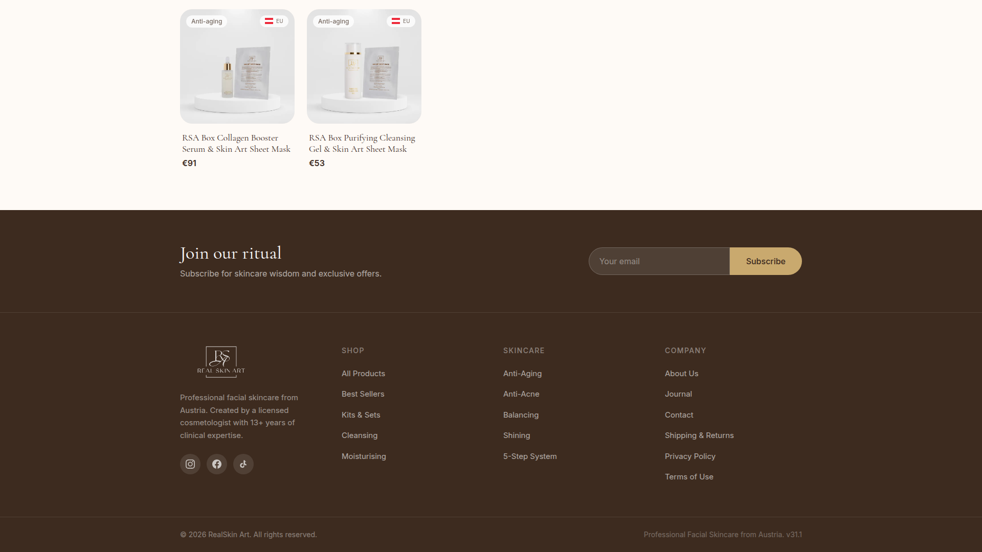The image size is (982, 552).
Task: Open the All Products page
Action: click(363, 373)
